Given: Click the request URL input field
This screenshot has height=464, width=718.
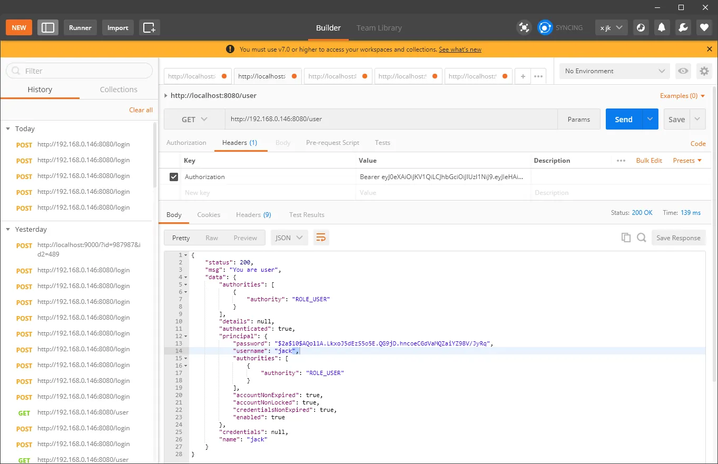Looking at the screenshot, I should pos(391,120).
